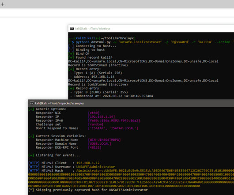Click Don't Respond To Names ISATAP value

click(x=113, y=128)
